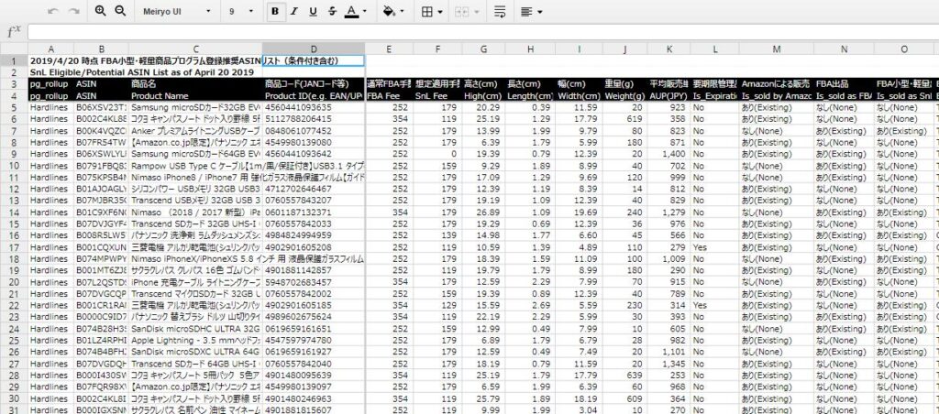Expand the alignment dropdown arrow

coord(539,11)
